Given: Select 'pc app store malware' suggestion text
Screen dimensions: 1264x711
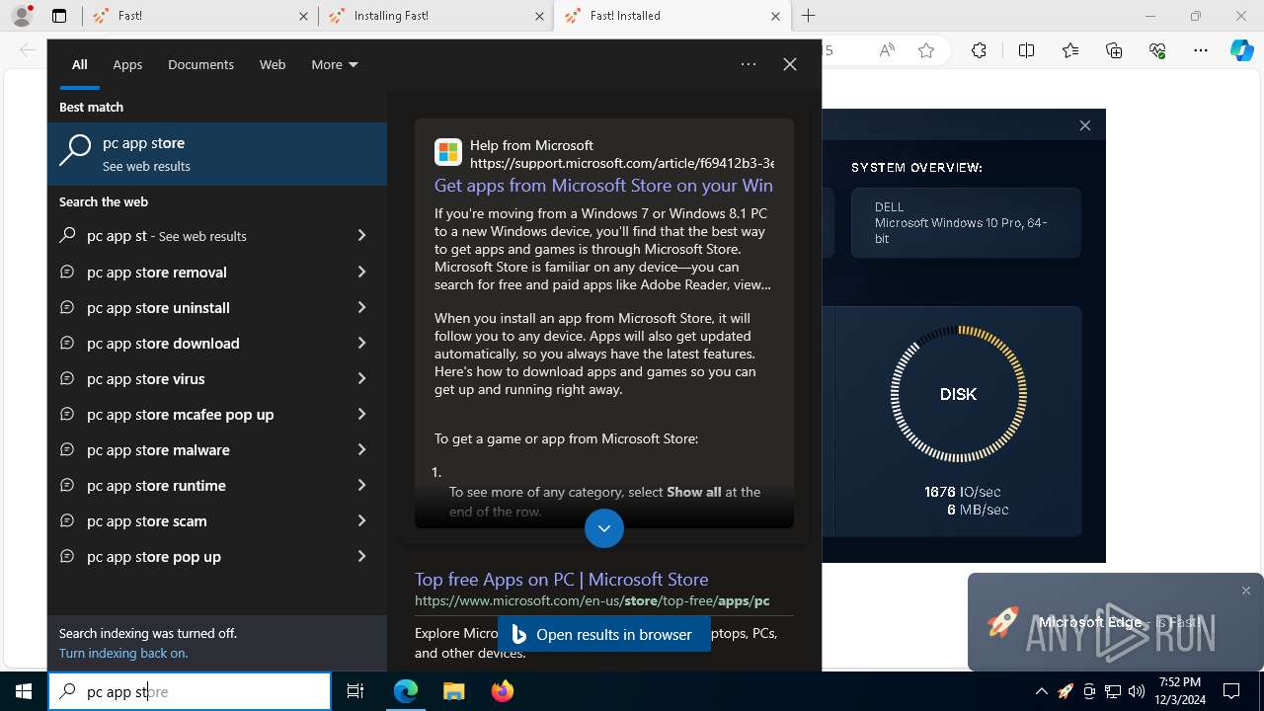Looking at the screenshot, I should tap(158, 449).
